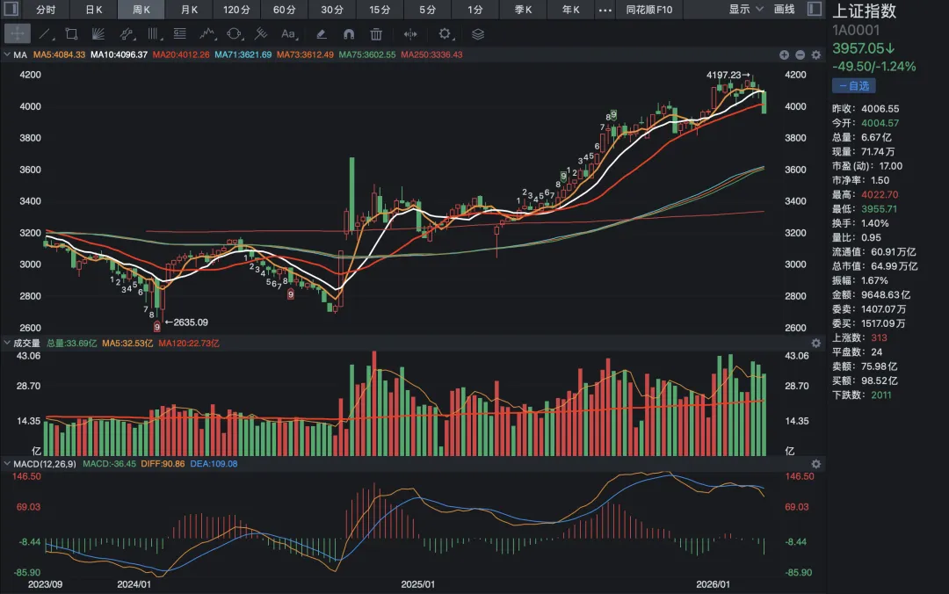Select the rectangle drawing tool
This screenshot has height=594, width=949.
[x=71, y=34]
